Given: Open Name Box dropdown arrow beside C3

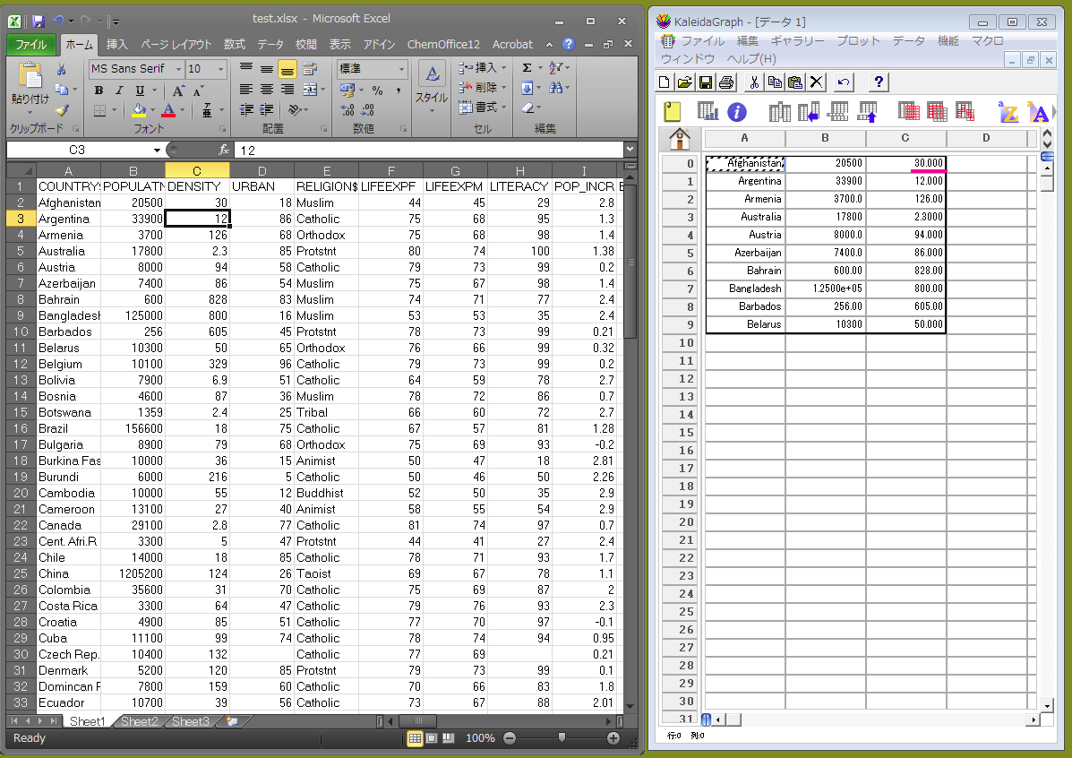Looking at the screenshot, I should [158, 150].
